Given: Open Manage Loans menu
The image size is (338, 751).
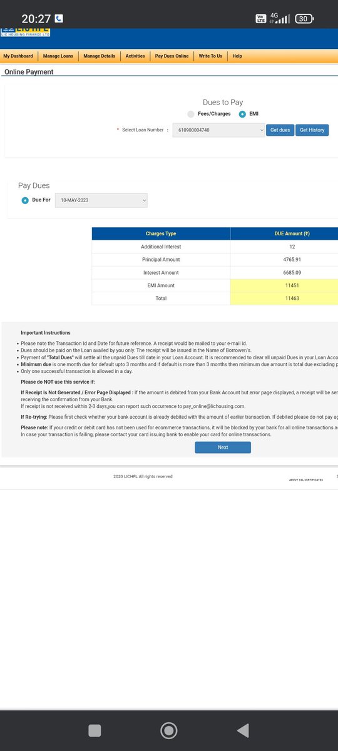Looking at the screenshot, I should (58, 56).
